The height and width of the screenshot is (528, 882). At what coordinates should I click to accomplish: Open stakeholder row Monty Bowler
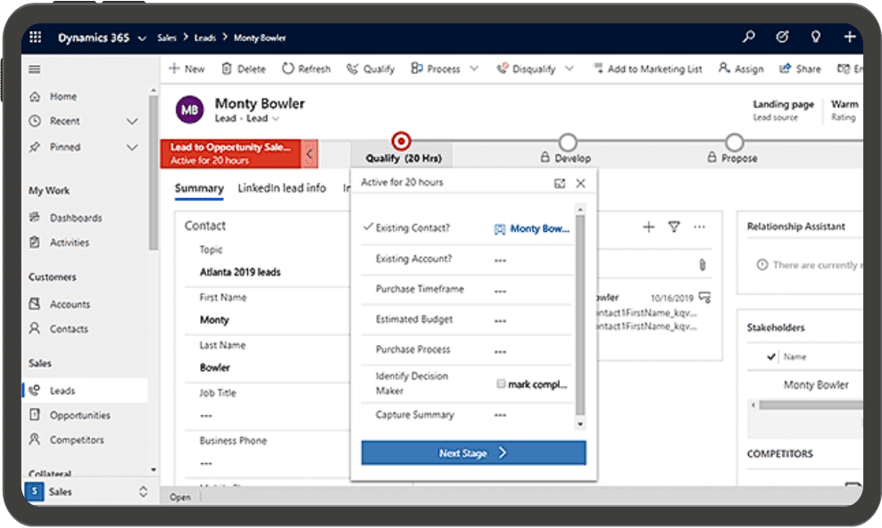[x=816, y=384]
